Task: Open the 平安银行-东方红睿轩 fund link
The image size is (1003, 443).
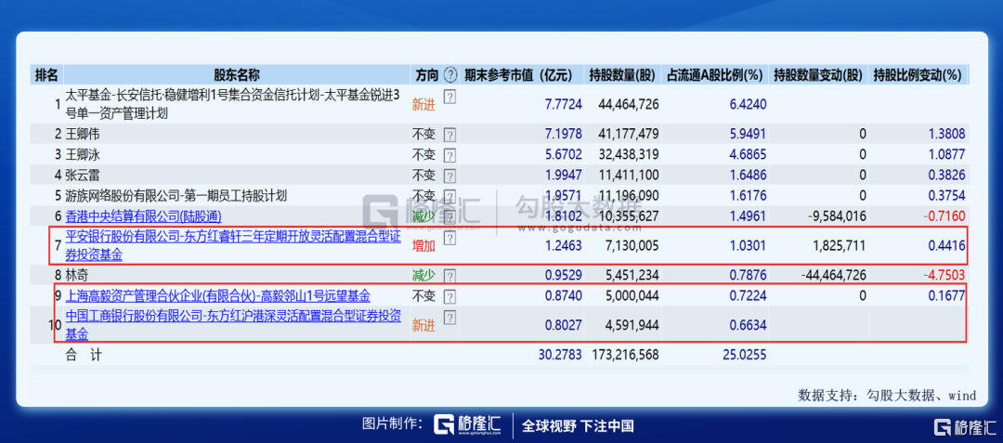Action: pos(233,247)
